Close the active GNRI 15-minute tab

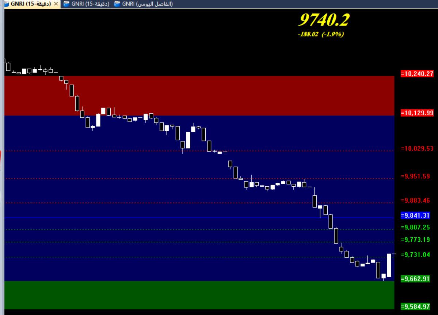click(56, 4)
